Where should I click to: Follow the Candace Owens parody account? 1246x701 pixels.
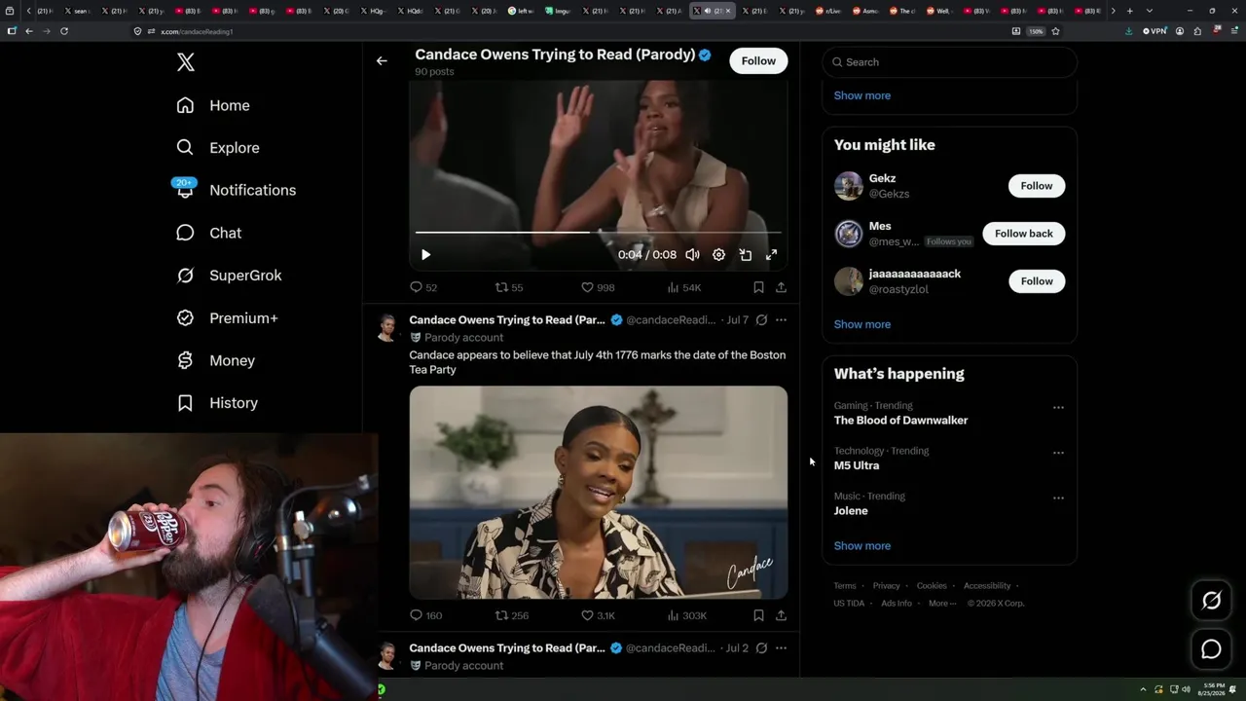tap(758, 60)
